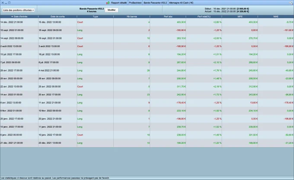Click Court type in 14 déc. 2022 row
Viewport: 294px width, 180px height.
80,22
